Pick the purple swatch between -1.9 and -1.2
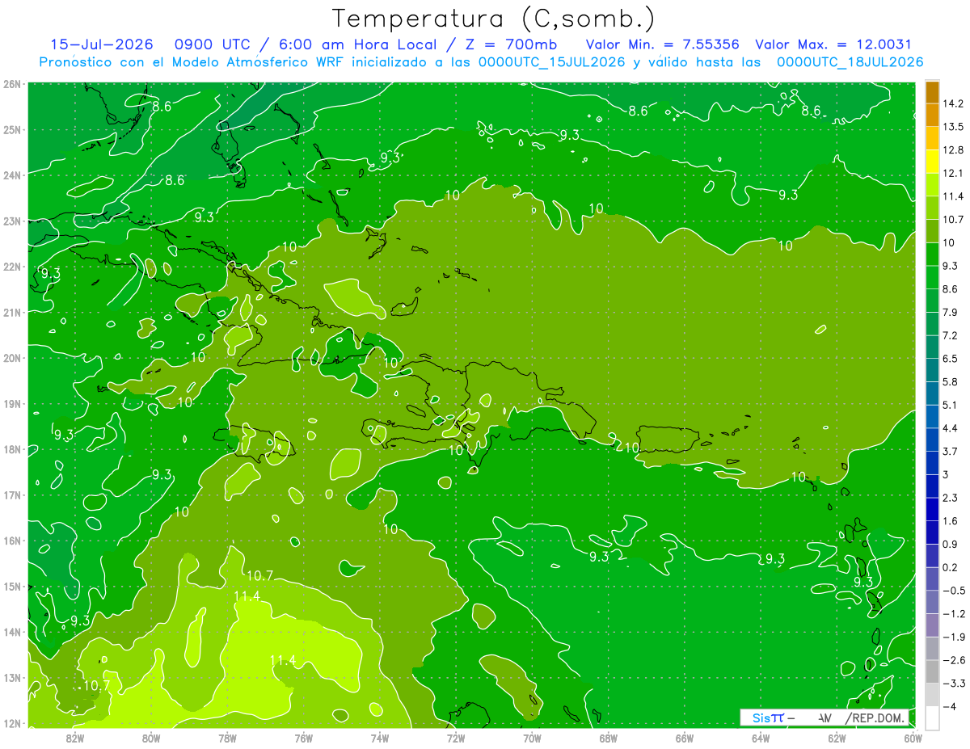The height and width of the screenshot is (749, 970). 932,625
